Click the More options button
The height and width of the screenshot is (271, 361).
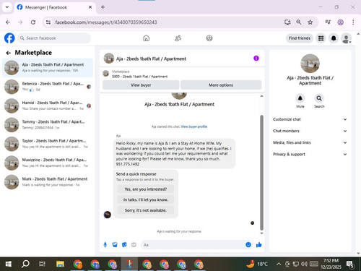tap(221, 85)
